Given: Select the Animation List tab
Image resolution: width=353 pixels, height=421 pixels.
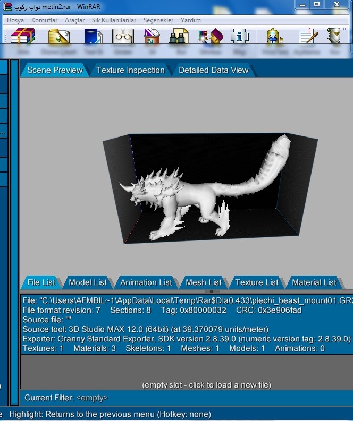Looking at the screenshot, I should tap(146, 282).
